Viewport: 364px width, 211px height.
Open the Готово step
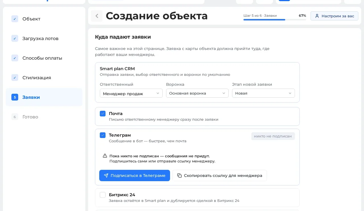coord(44,117)
